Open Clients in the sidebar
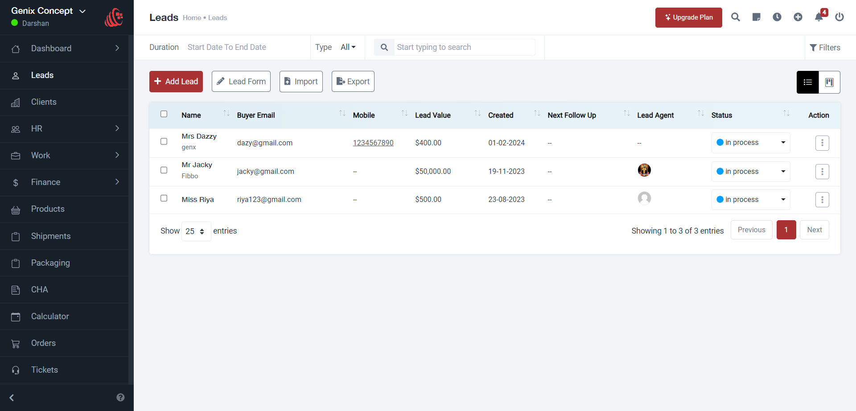 click(64, 102)
